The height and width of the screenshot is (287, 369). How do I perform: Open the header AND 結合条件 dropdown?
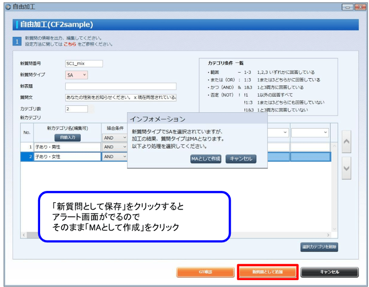114,137
